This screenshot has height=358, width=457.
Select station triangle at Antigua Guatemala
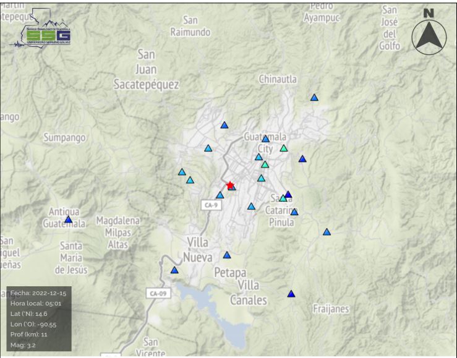(x=68, y=219)
